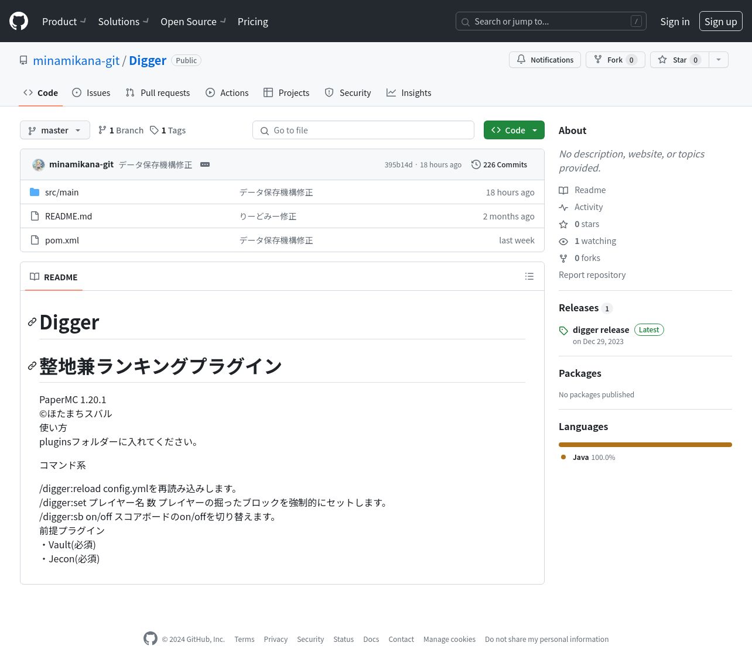752x670 pixels.
Task: Click the GitHub logo in the footer
Action: pos(151,638)
